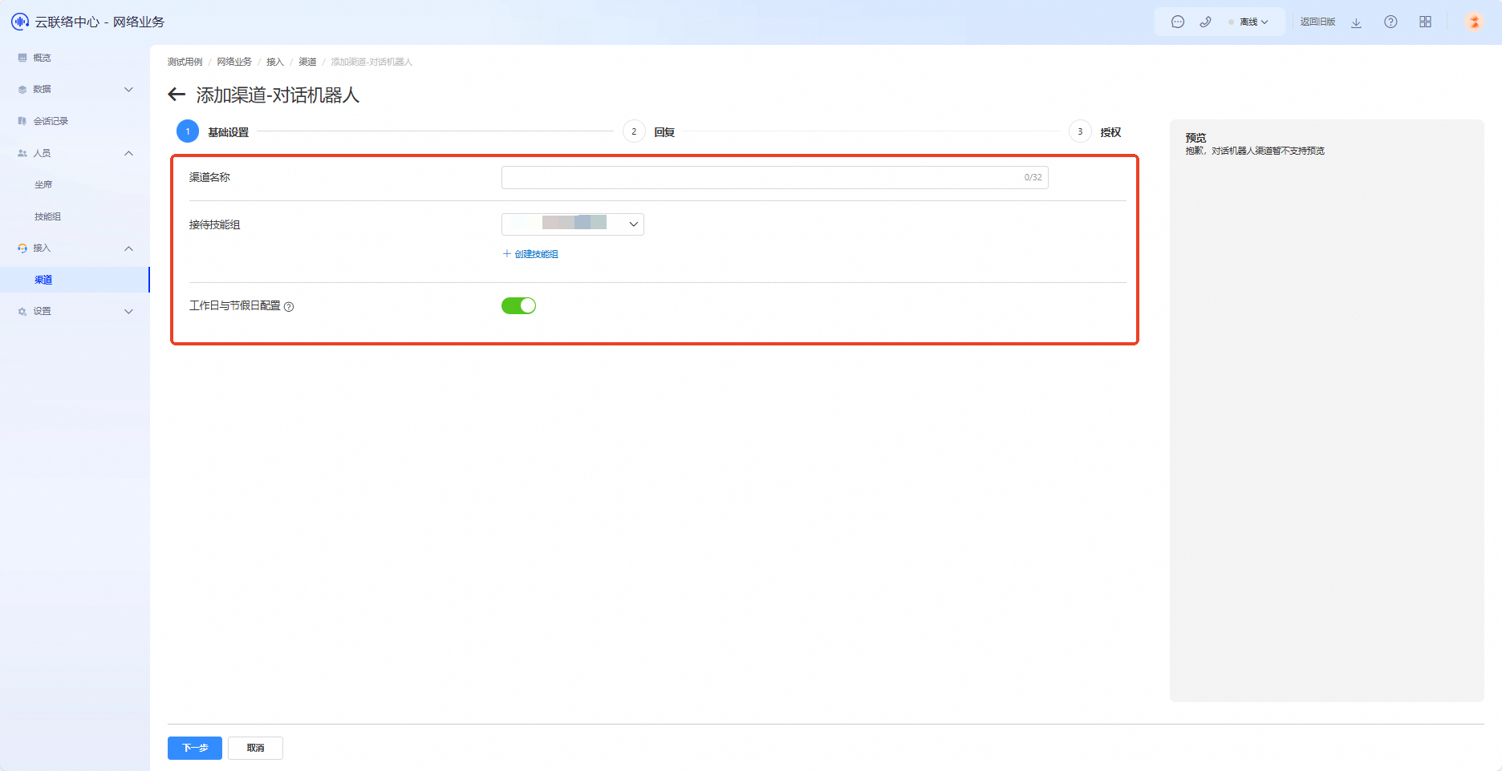This screenshot has height=771, width=1502.
Task: Turn off the 工作日与节假日配置 switch
Action: click(x=518, y=305)
